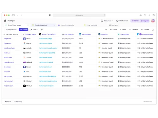Show the browser tab overview icon

point(154,15)
